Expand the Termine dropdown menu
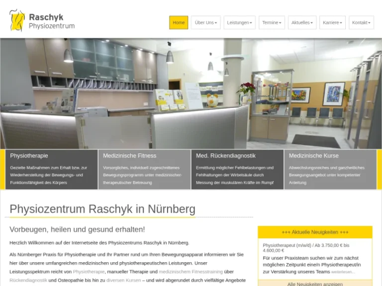The image size is (382, 286). tap(272, 23)
